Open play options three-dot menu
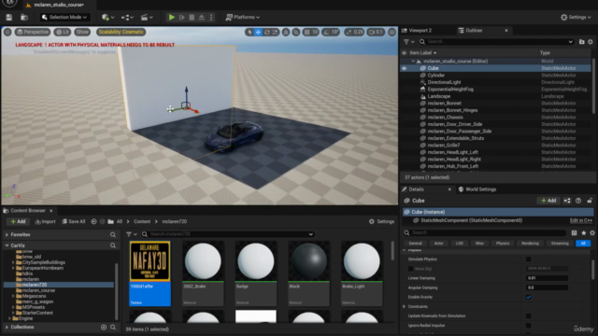The height and width of the screenshot is (336, 598). (211, 17)
